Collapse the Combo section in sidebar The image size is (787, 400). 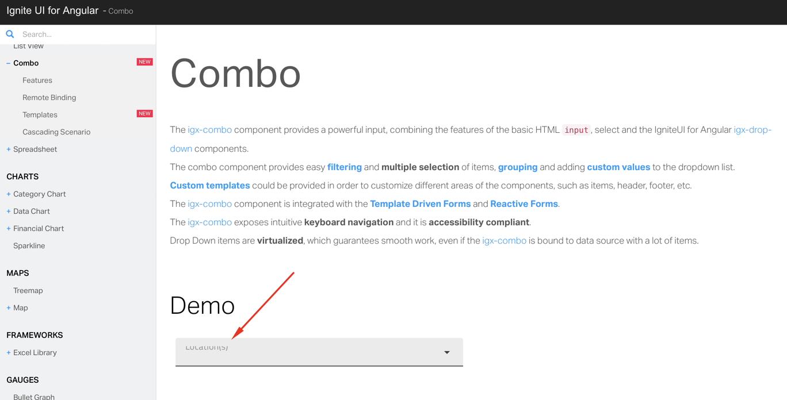(7, 63)
